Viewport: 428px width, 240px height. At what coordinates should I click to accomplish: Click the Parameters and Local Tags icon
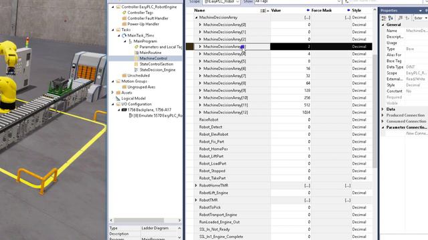[x=136, y=47]
